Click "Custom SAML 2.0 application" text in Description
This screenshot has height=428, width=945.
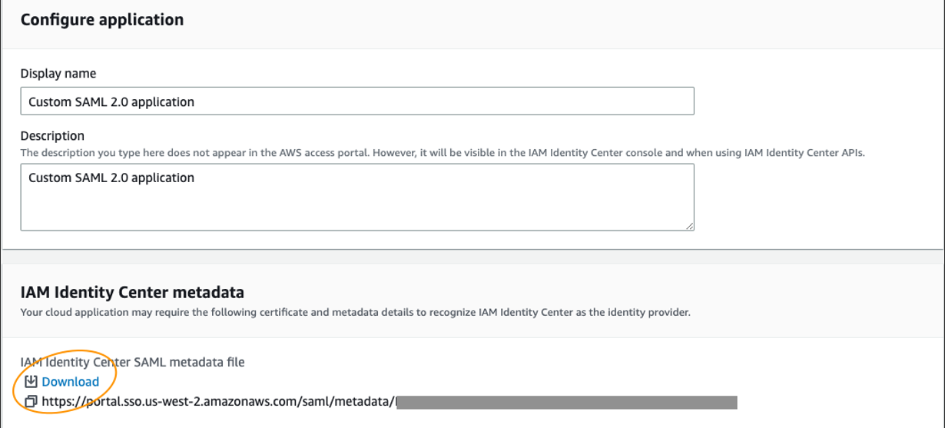tap(111, 178)
